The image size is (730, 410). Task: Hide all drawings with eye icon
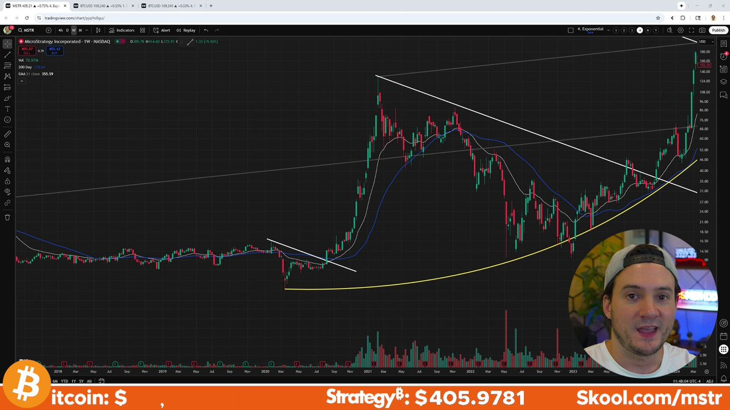(x=7, y=192)
